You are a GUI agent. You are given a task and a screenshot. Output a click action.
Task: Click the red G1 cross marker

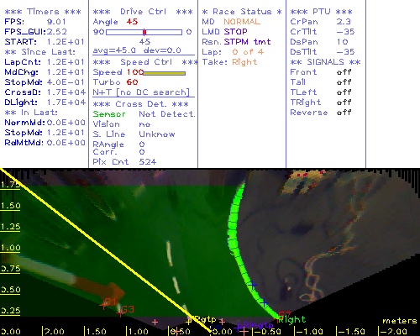coord(103,305)
